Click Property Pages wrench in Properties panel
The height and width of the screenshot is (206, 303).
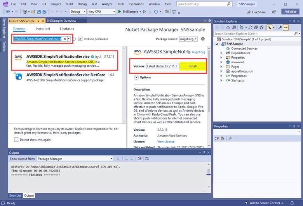click(230, 138)
